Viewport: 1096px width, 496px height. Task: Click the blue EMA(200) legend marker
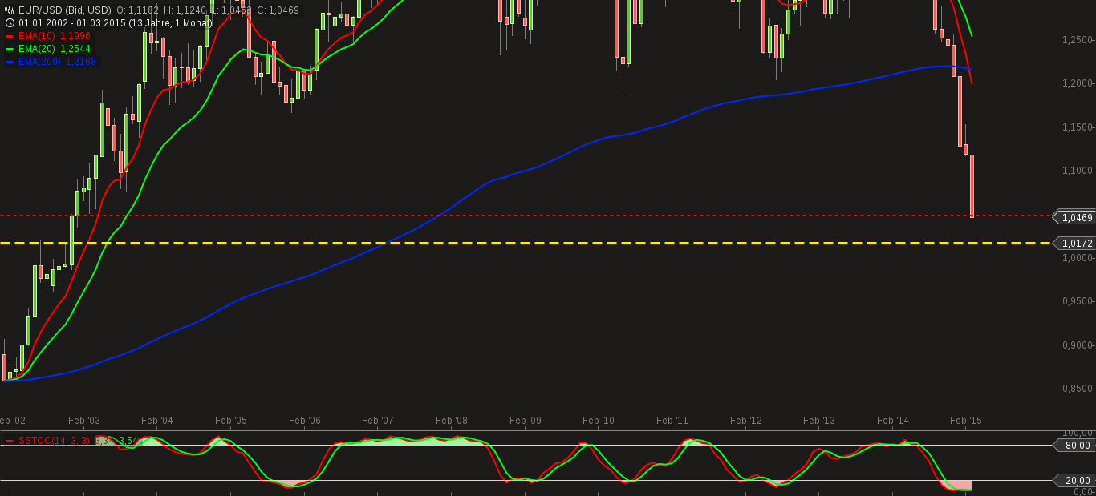pyautogui.click(x=10, y=62)
